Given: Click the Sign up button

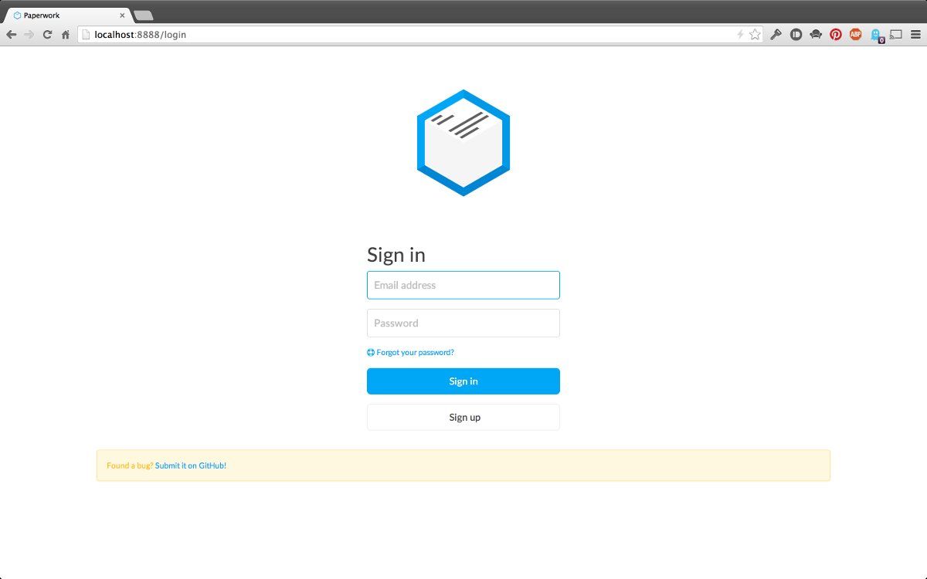Looking at the screenshot, I should (x=463, y=418).
